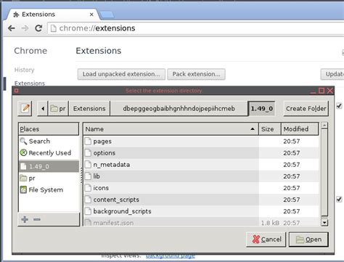Click manifest.json file row
Screen dimensions: 344x262
pos(201,222)
